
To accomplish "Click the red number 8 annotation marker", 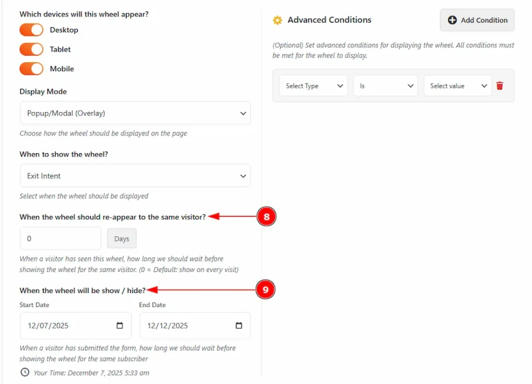I will [x=266, y=217].
